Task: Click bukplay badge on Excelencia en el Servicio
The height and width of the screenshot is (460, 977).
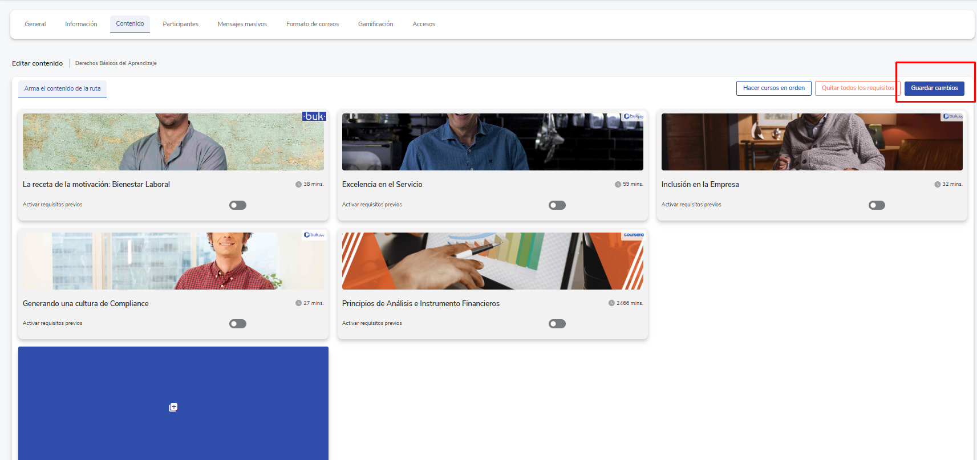Action: (633, 116)
